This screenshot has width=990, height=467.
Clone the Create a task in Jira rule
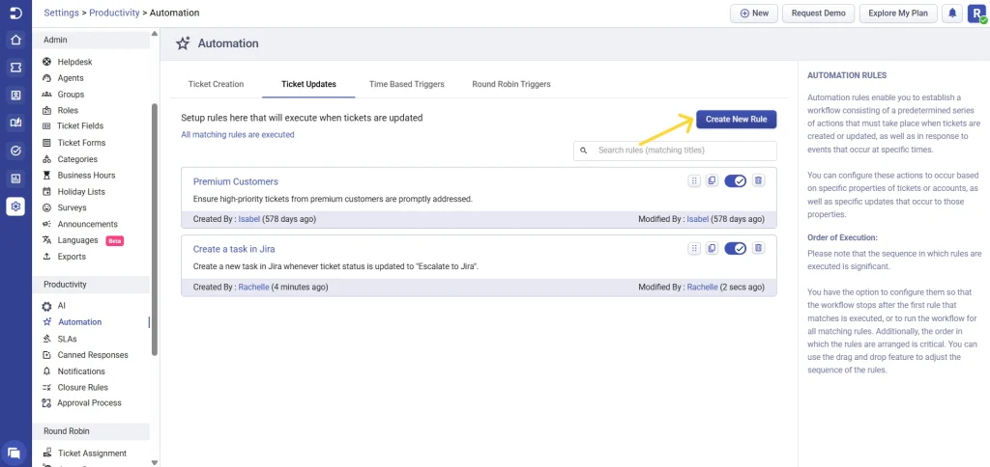pyautogui.click(x=712, y=248)
